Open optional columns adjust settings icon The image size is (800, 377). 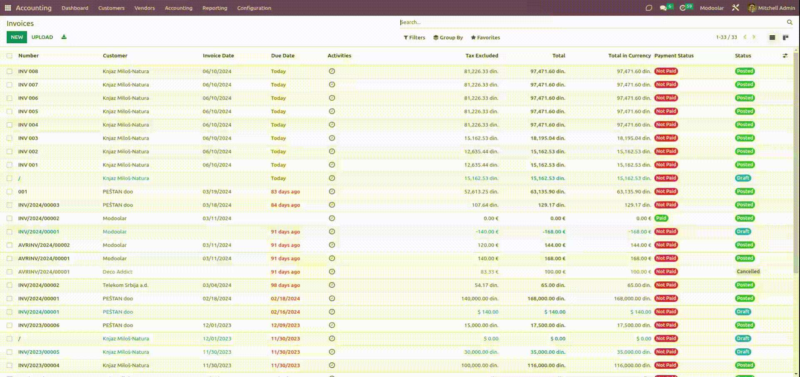pyautogui.click(x=785, y=56)
